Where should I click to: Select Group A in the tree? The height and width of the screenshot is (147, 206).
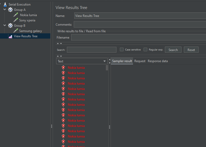(x=20, y=10)
